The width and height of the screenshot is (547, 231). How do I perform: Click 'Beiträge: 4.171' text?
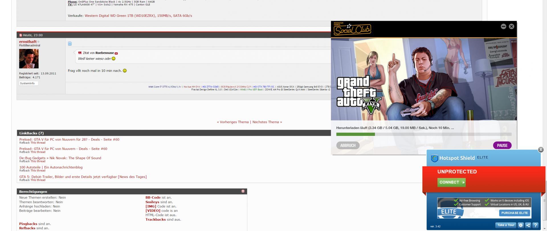30,77
